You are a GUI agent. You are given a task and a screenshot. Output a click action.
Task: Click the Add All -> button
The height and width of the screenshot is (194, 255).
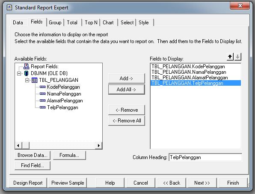click(x=126, y=90)
